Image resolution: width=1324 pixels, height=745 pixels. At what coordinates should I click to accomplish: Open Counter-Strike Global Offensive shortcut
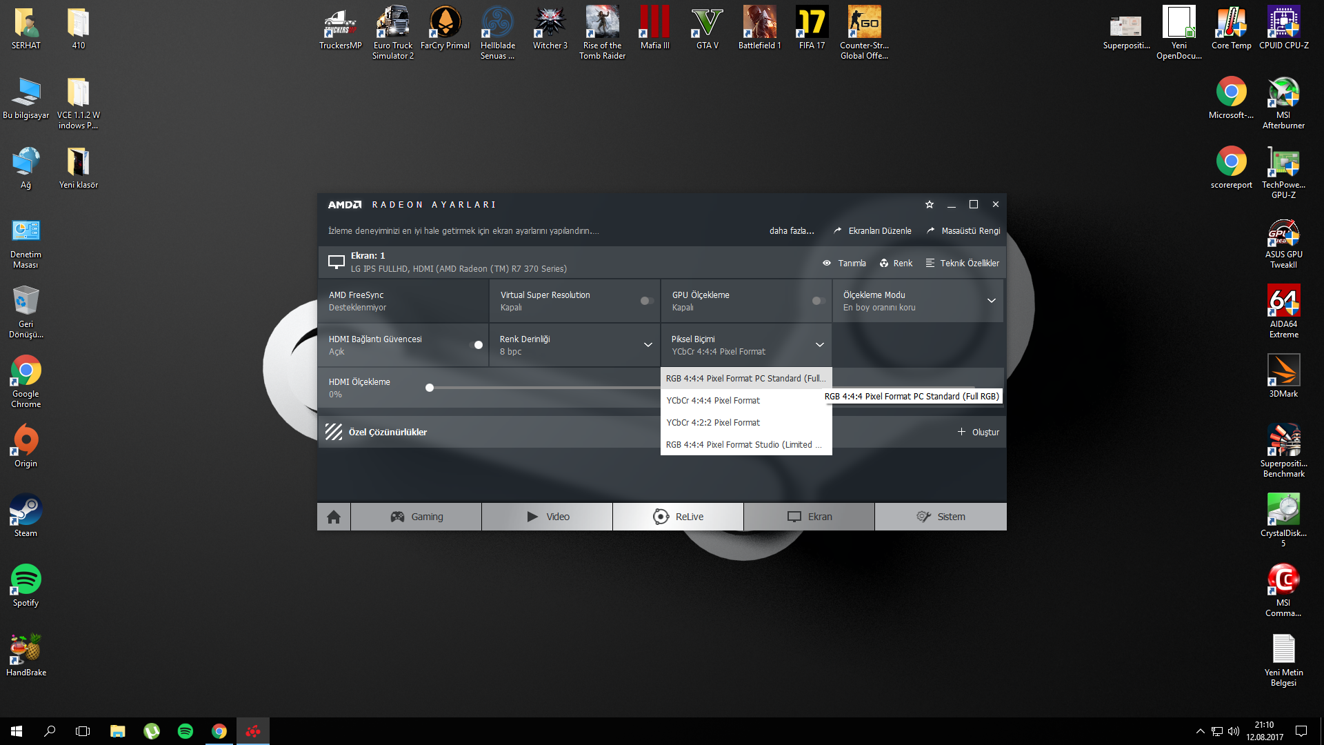(865, 33)
